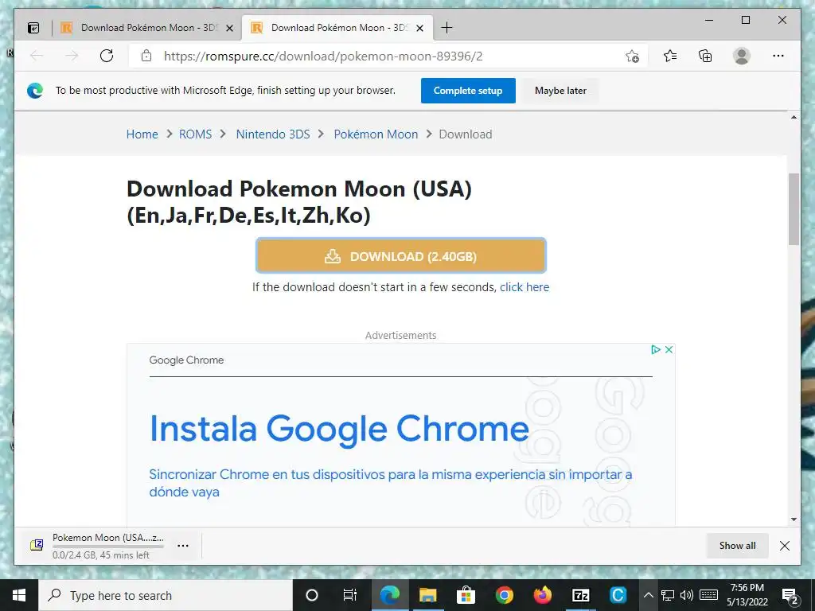
Task: Open Task View on the taskbar
Action: (x=350, y=595)
